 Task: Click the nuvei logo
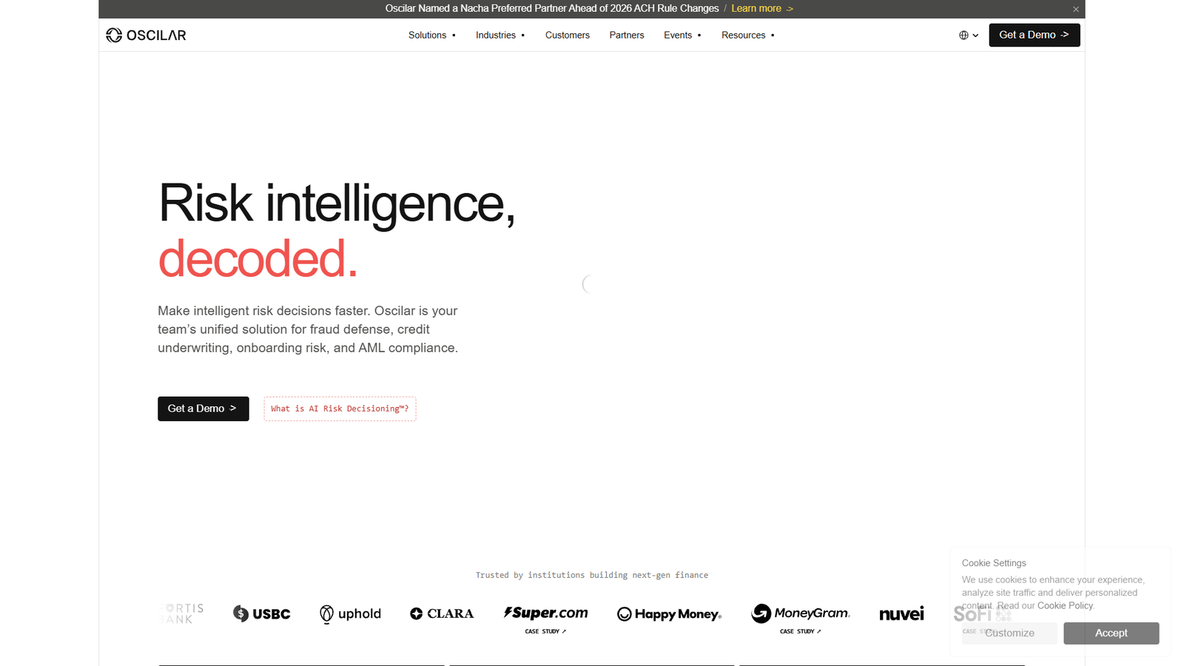(x=901, y=614)
